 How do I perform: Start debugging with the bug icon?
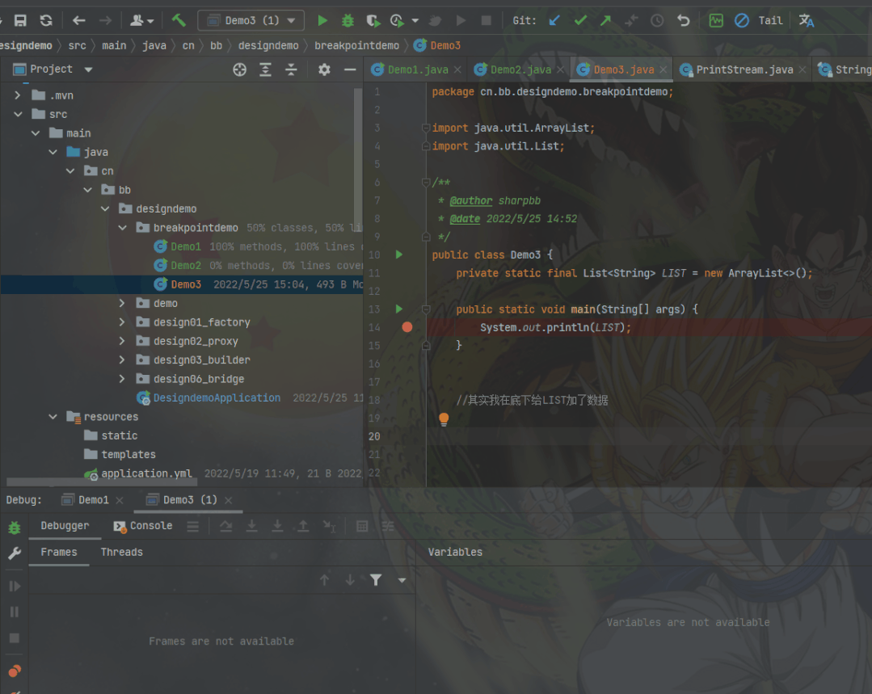click(348, 20)
